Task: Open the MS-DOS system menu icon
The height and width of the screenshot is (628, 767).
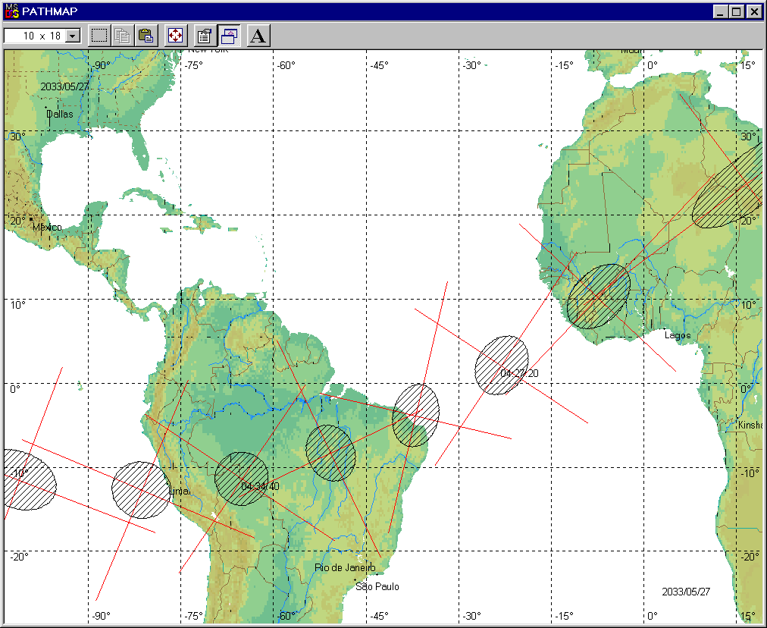Action: point(11,11)
